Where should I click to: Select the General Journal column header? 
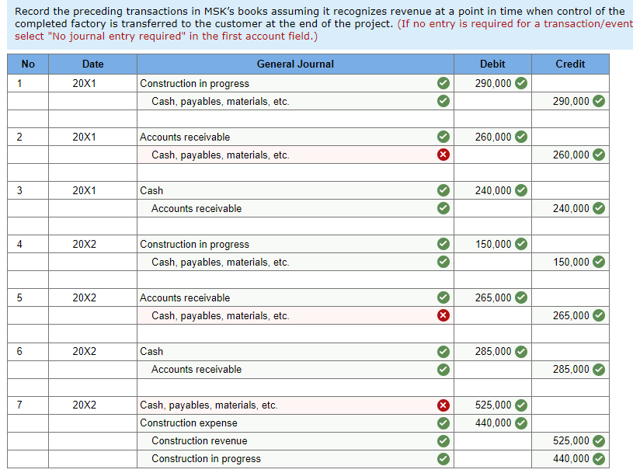click(295, 64)
